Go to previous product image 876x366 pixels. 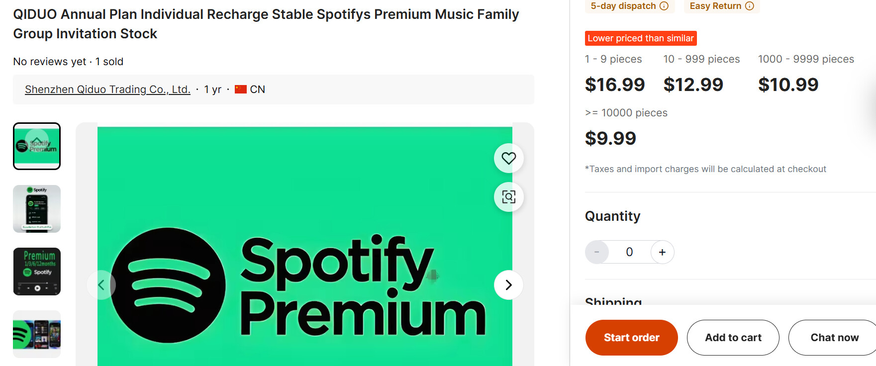(x=101, y=285)
